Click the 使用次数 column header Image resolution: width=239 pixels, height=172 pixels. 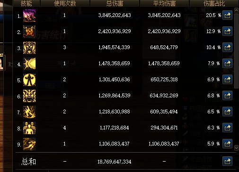click(x=65, y=3)
